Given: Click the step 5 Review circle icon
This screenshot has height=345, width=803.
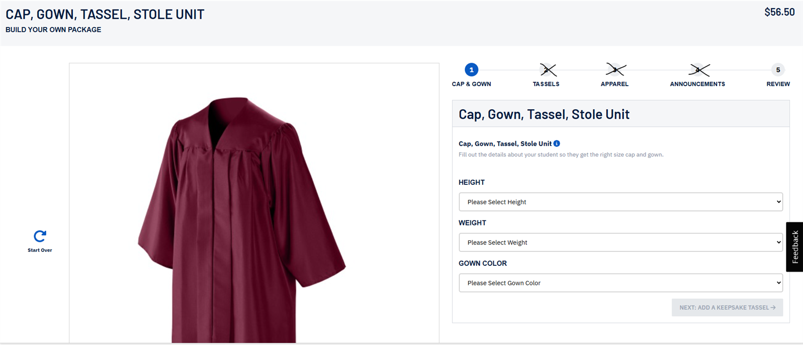Looking at the screenshot, I should [x=777, y=70].
